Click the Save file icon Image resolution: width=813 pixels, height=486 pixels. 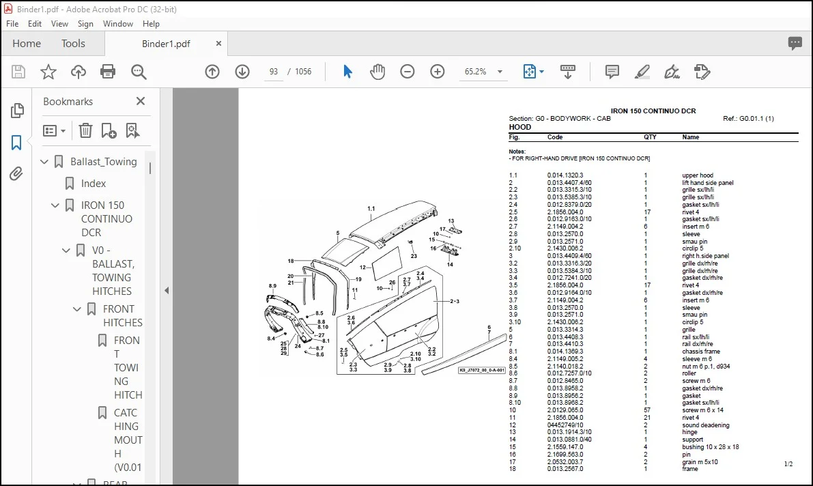pos(18,72)
